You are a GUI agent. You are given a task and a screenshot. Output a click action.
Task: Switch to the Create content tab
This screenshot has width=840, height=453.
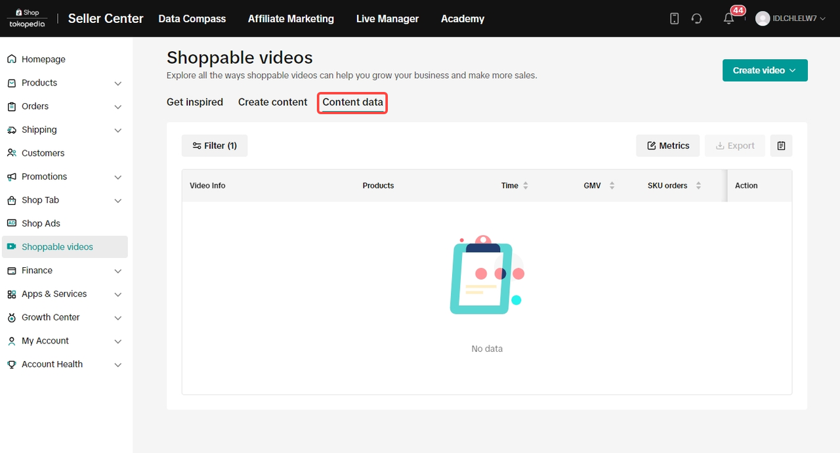pyautogui.click(x=272, y=102)
